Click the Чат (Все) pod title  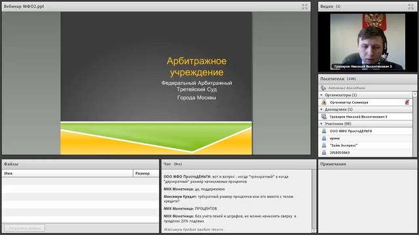click(x=173, y=164)
